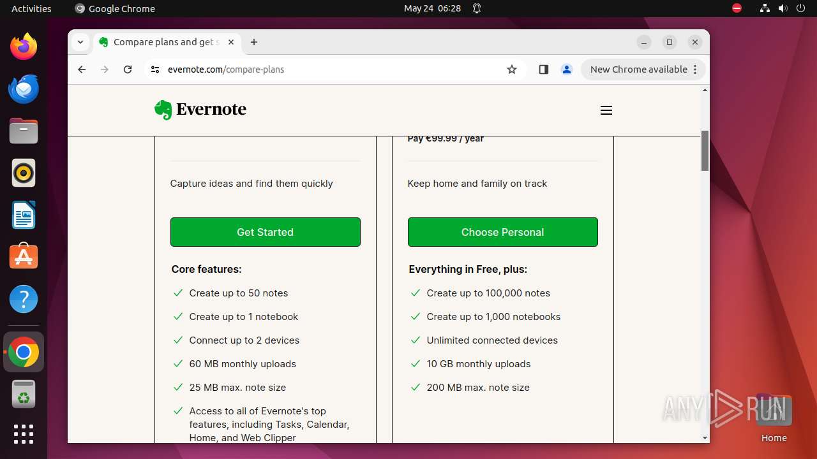This screenshot has width=817, height=459.
Task: Go back to the previous page
Action: pyautogui.click(x=82, y=69)
